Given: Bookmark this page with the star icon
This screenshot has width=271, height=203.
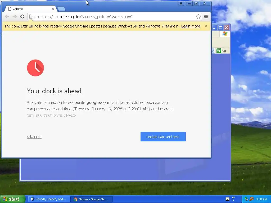Looking at the screenshot, I should point(198,17).
